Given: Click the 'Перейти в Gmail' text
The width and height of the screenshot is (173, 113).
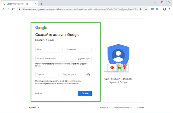Looking at the screenshot, I should point(45,40).
